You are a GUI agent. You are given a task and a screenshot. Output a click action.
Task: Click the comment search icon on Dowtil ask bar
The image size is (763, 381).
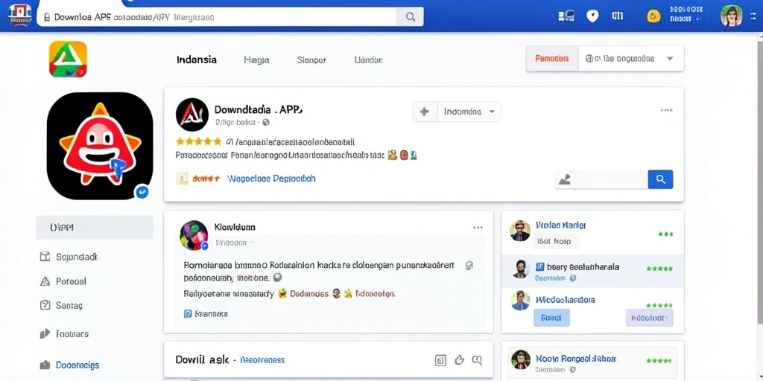click(x=477, y=360)
